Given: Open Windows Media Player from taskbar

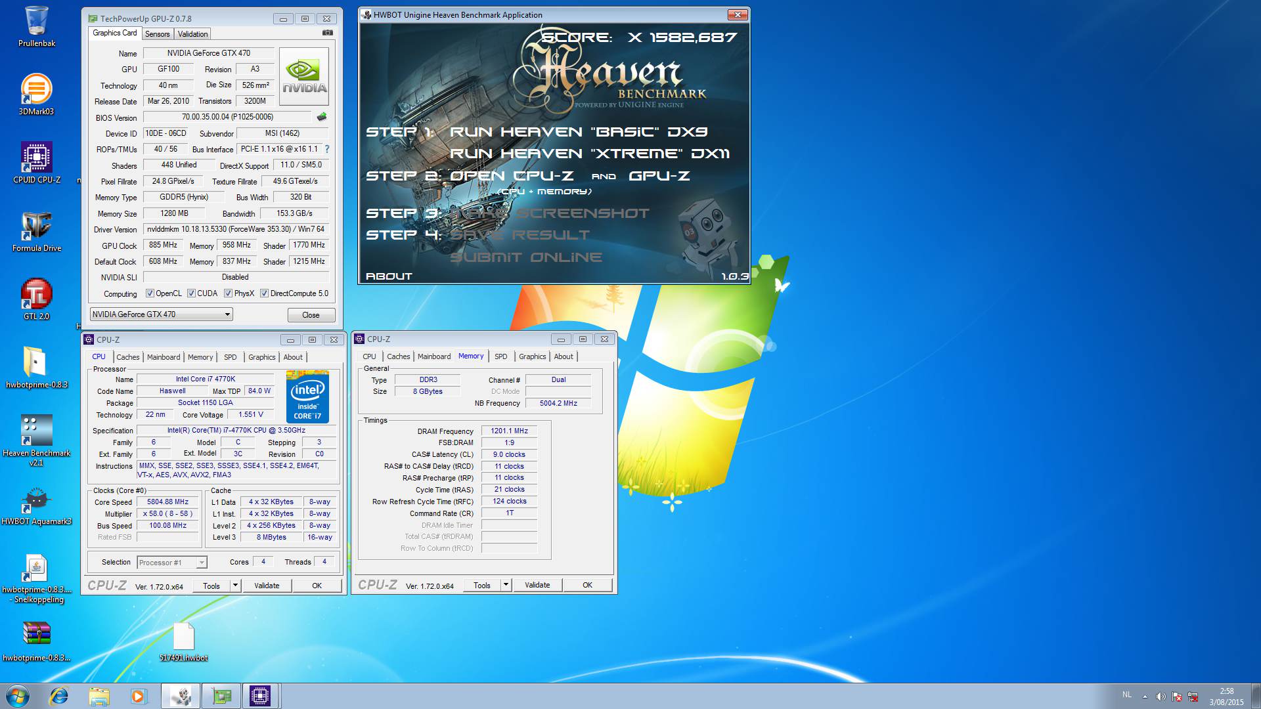Looking at the screenshot, I should [x=139, y=696].
